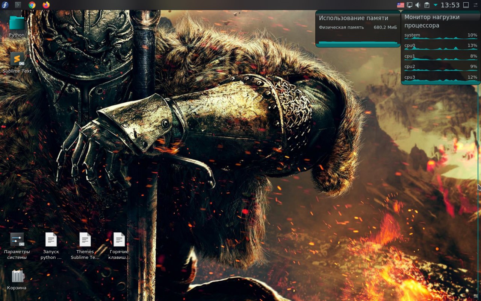Open the volume speaker tray icon
Screen dimensions: 481x301
click(418, 5)
